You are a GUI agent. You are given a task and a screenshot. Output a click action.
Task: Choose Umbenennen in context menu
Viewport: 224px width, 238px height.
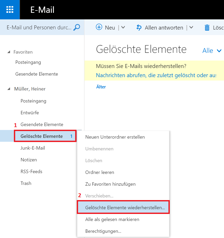pyautogui.click(x=123, y=149)
